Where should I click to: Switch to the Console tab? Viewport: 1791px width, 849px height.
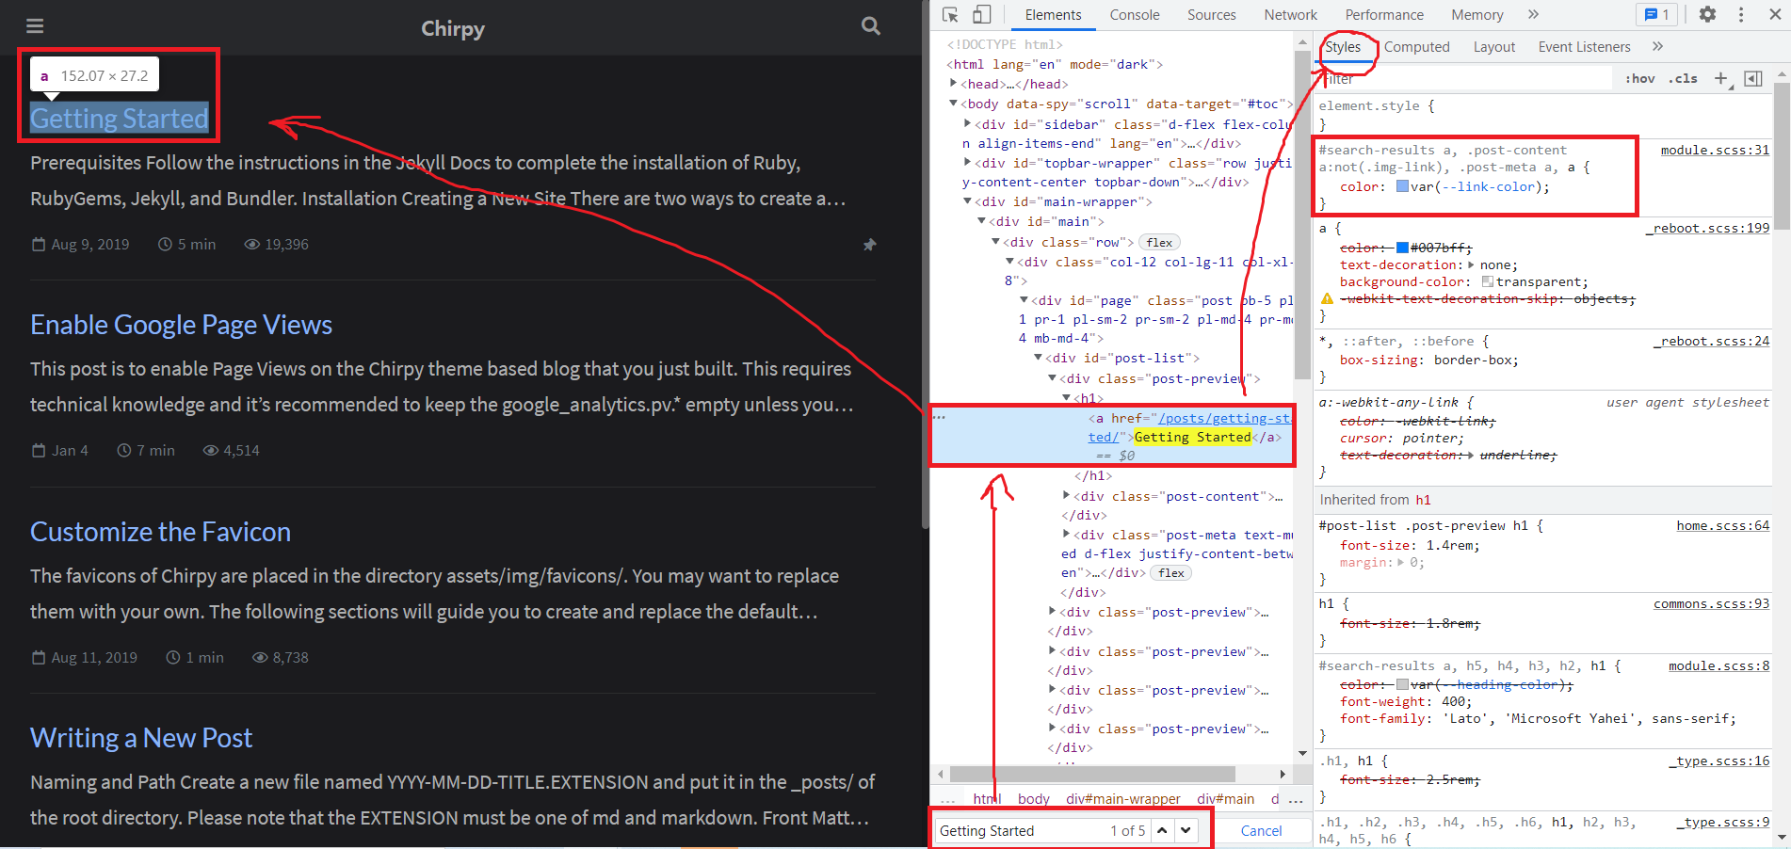point(1134,14)
